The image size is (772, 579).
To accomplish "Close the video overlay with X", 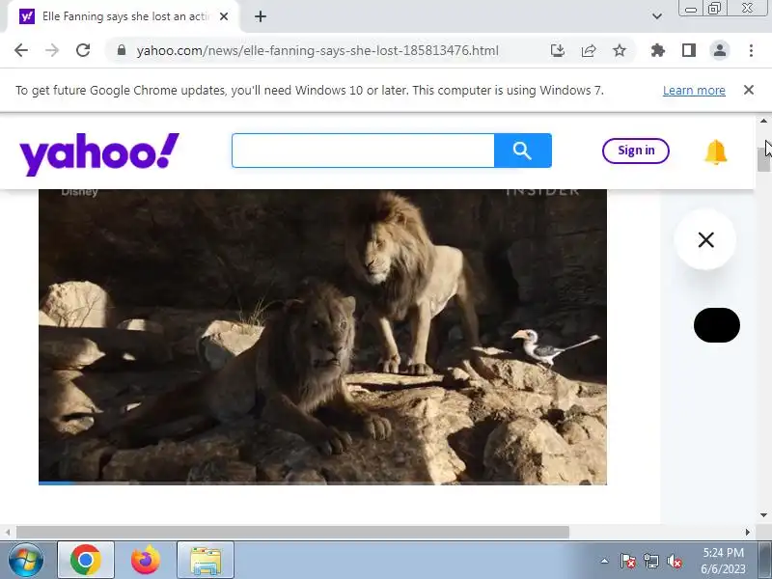I will coord(705,239).
